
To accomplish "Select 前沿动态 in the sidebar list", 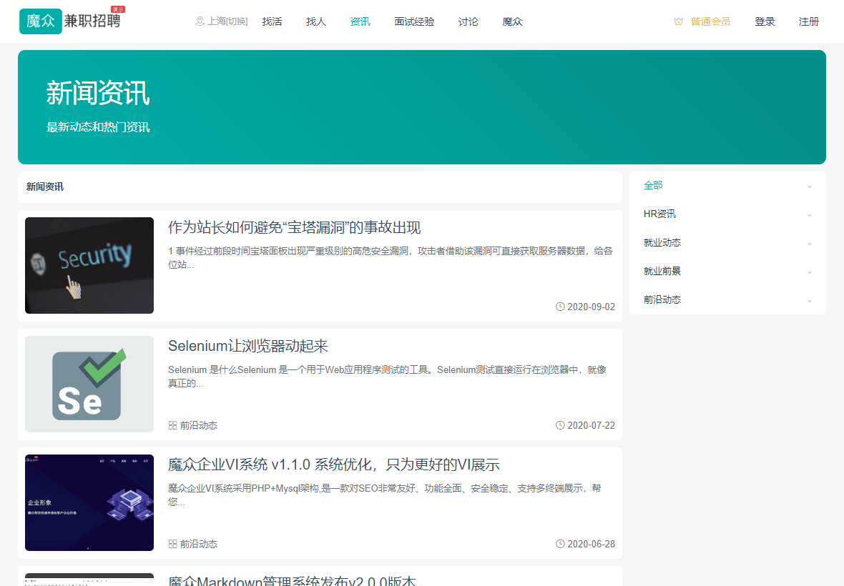I will (x=662, y=299).
